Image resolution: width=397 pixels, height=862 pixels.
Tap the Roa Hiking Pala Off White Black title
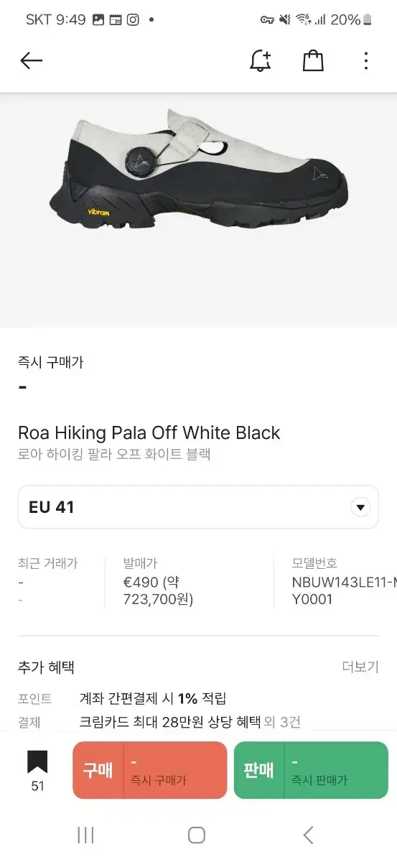tap(149, 432)
